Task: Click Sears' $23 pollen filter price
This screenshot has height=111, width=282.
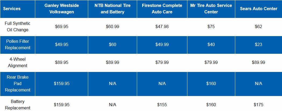Action: click(258, 44)
